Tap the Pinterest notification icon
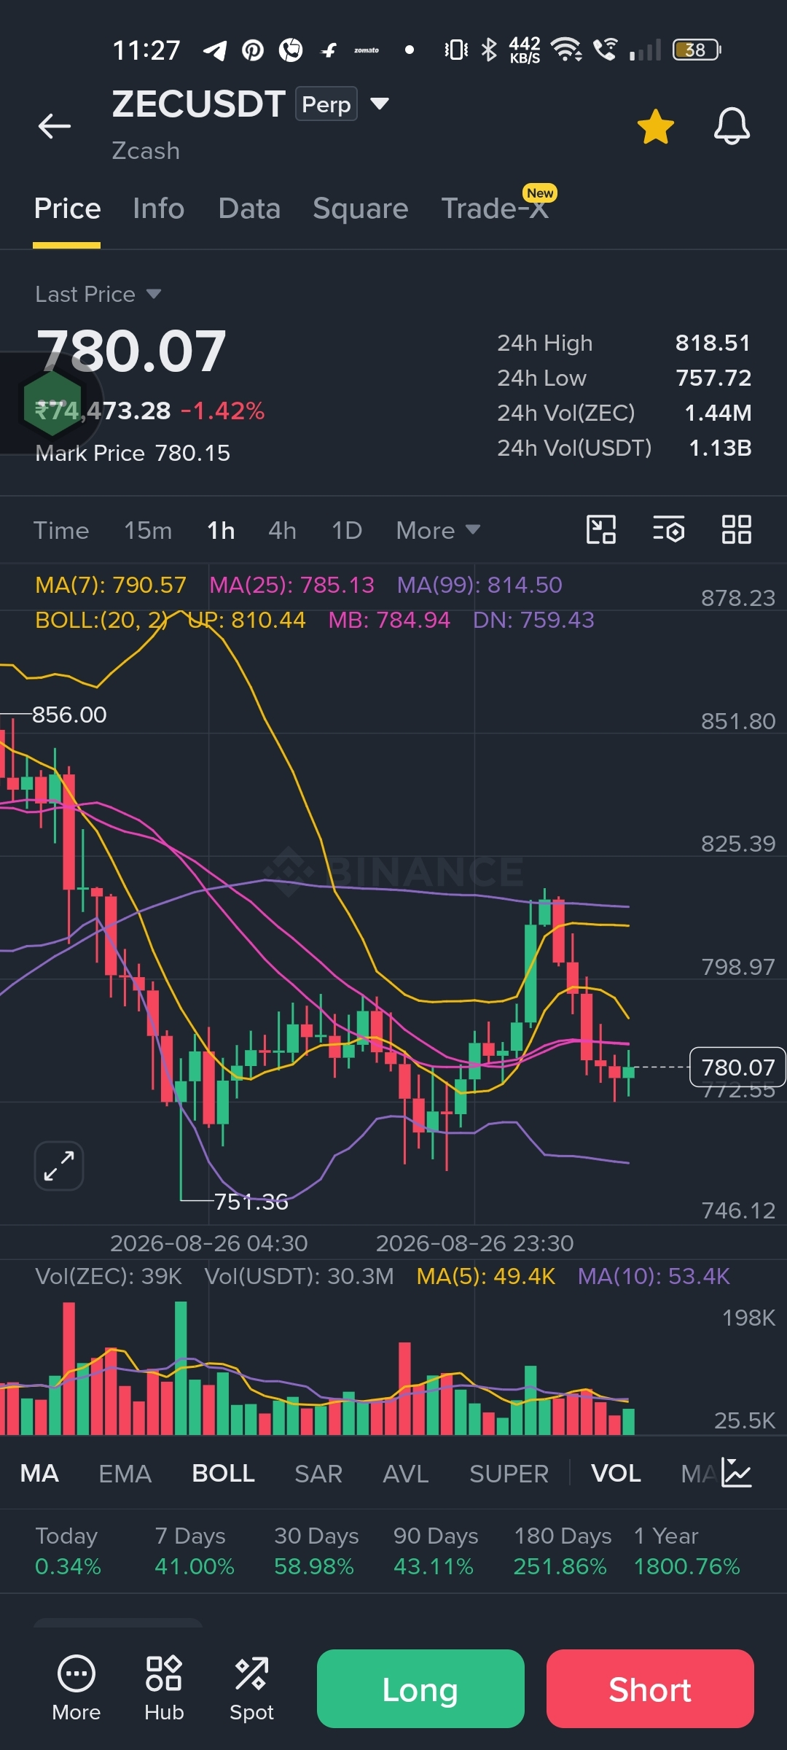The image size is (787, 1750). (253, 50)
